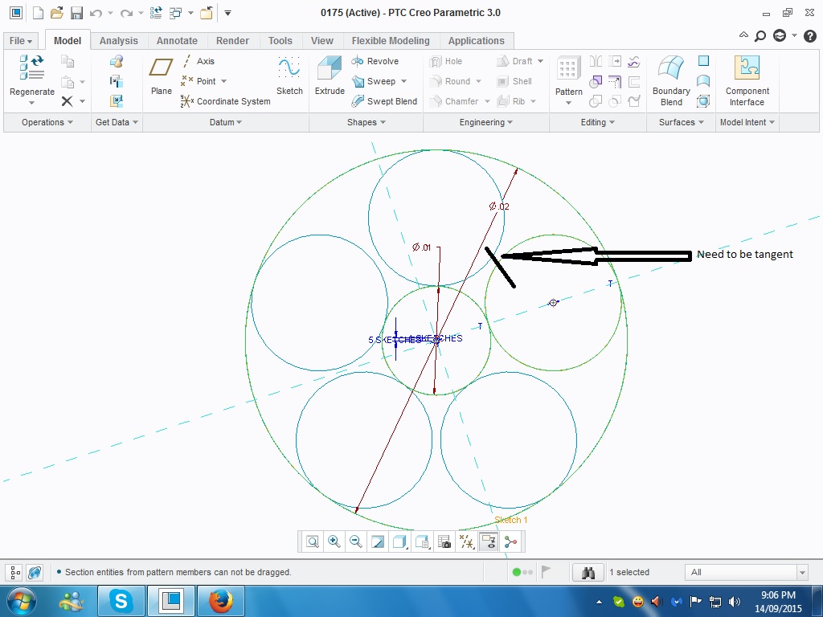Open the File menu
Viewport: 823px width, 617px height.
[x=21, y=41]
